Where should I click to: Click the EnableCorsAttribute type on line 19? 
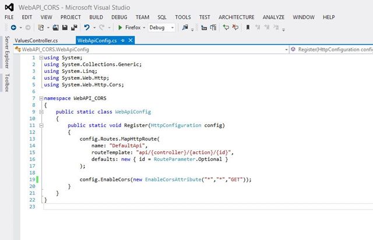coord(173,179)
